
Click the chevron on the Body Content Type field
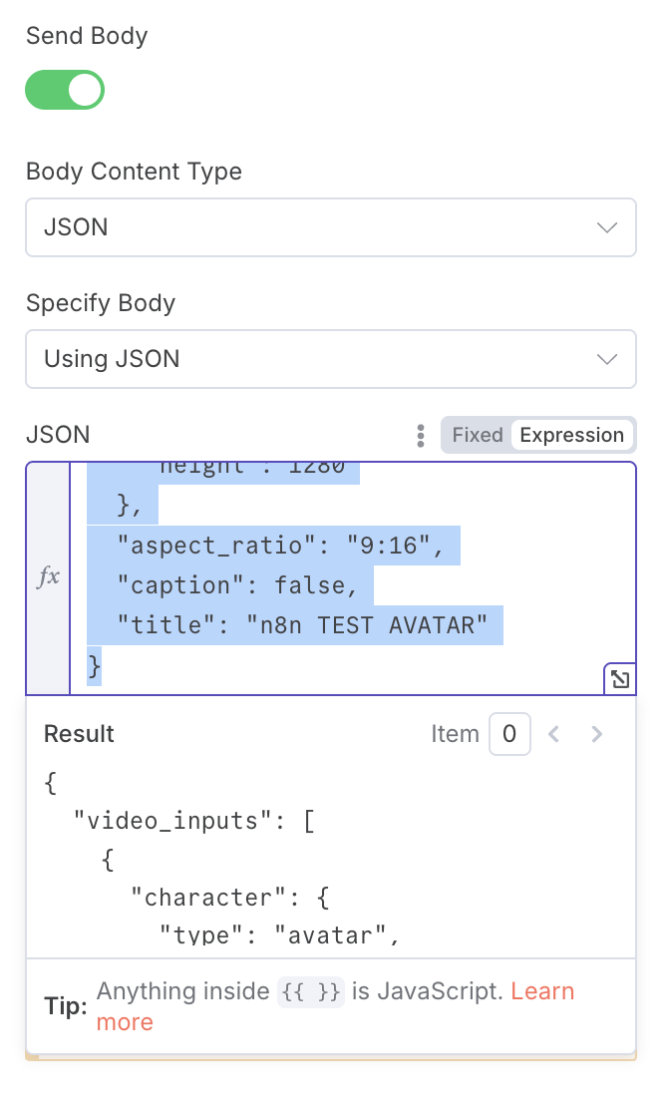pos(607,227)
